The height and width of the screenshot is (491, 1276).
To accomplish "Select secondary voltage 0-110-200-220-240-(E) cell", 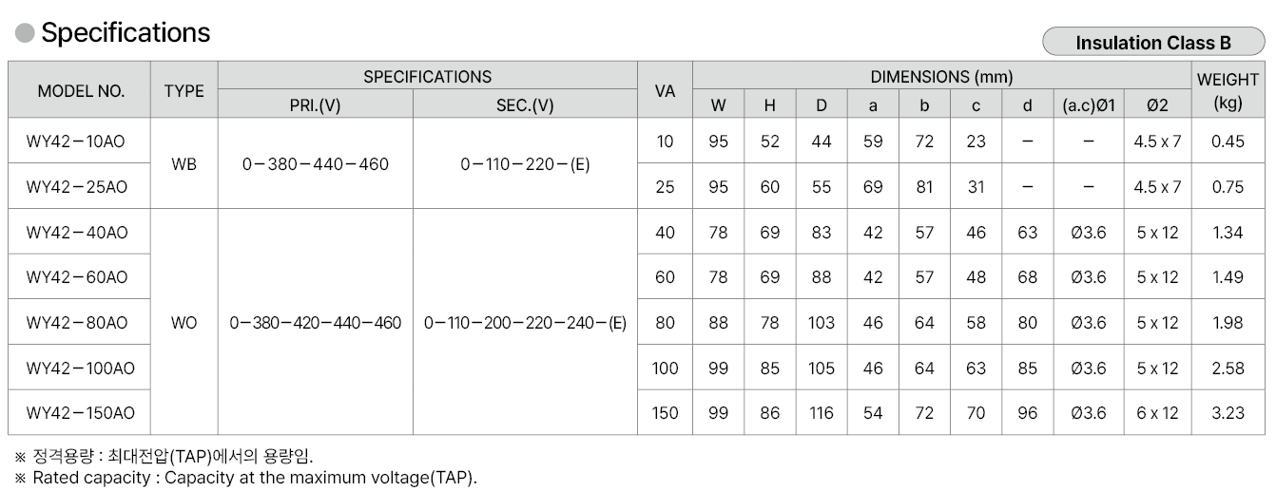I will tap(525, 323).
